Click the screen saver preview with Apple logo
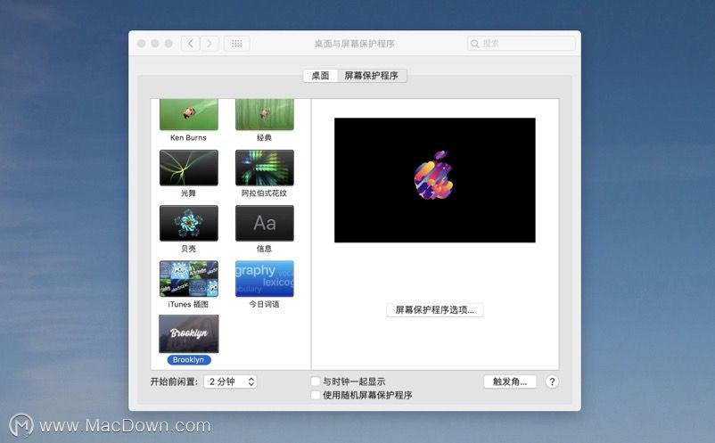Screen dimensions: 715x443 click(434, 180)
